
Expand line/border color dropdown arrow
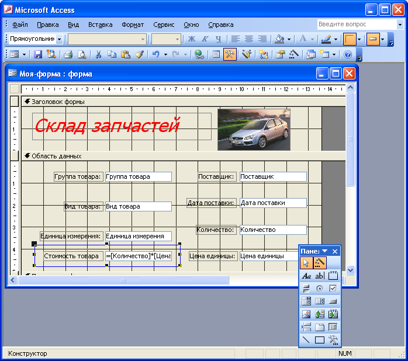click(336, 39)
